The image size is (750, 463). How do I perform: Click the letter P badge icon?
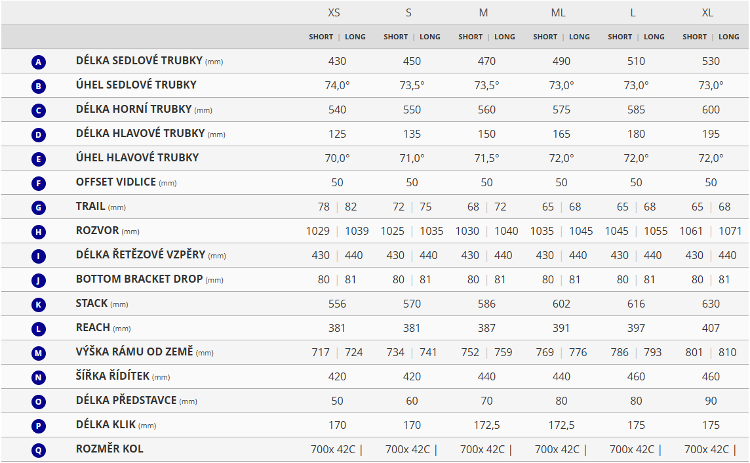pyautogui.click(x=39, y=426)
